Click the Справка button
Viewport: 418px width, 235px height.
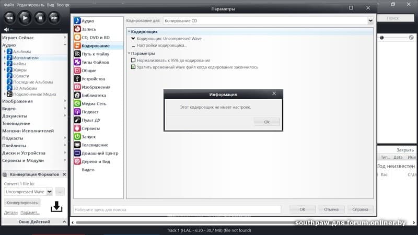coord(360,209)
